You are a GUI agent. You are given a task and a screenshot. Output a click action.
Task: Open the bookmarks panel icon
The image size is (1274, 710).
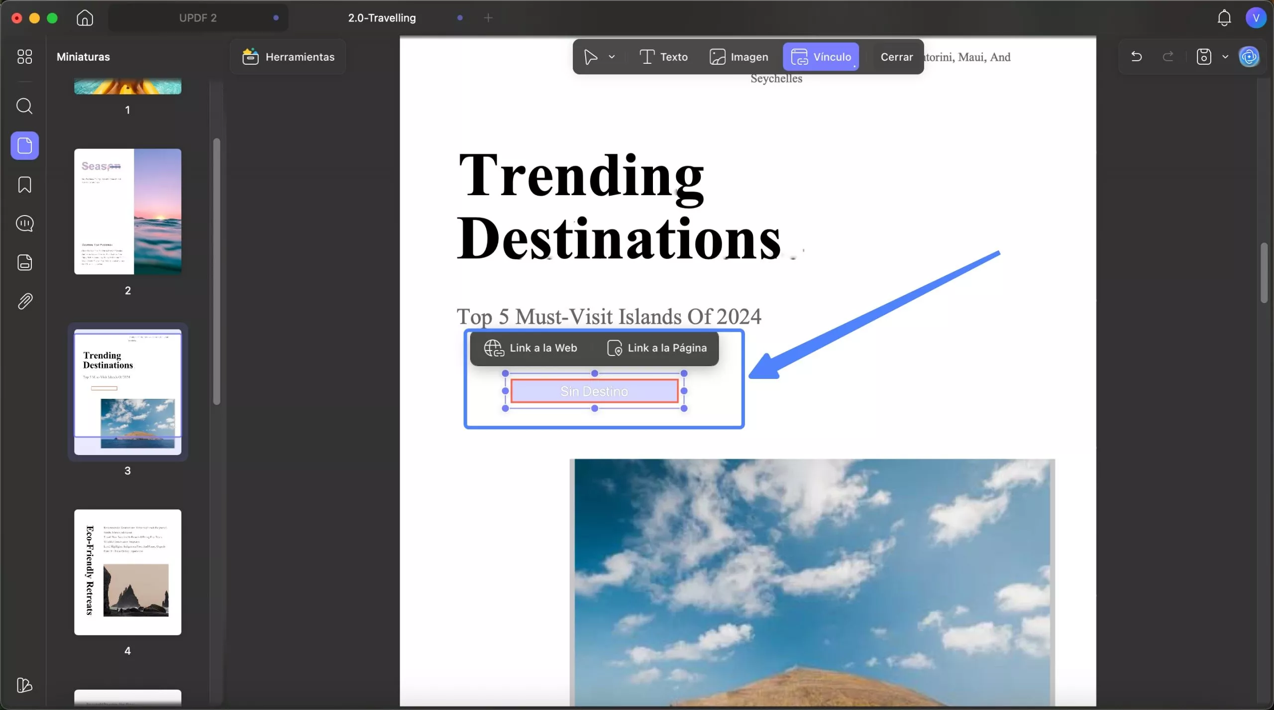click(x=24, y=185)
